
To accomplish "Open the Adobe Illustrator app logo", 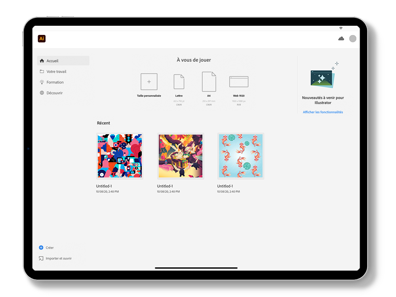I will [42, 38].
